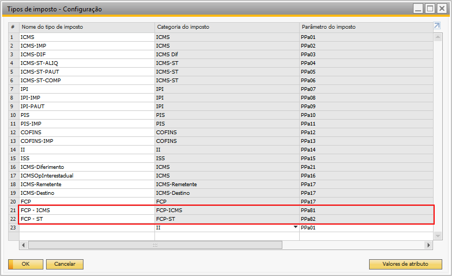The height and width of the screenshot is (276, 452).
Task: Select the ICMS-ST-COMP row name
Action: click(87, 80)
